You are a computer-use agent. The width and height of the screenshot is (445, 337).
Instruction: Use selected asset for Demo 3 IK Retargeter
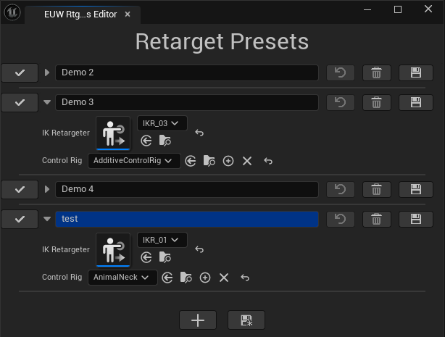point(146,141)
